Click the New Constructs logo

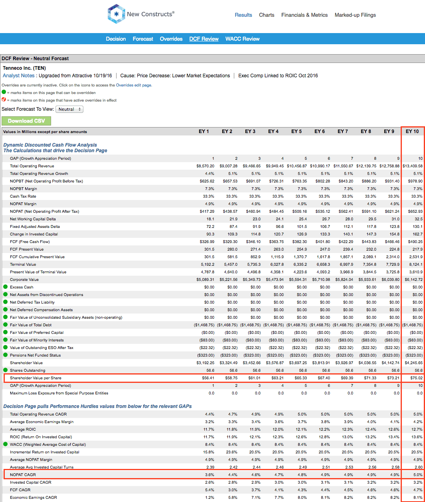point(141,14)
